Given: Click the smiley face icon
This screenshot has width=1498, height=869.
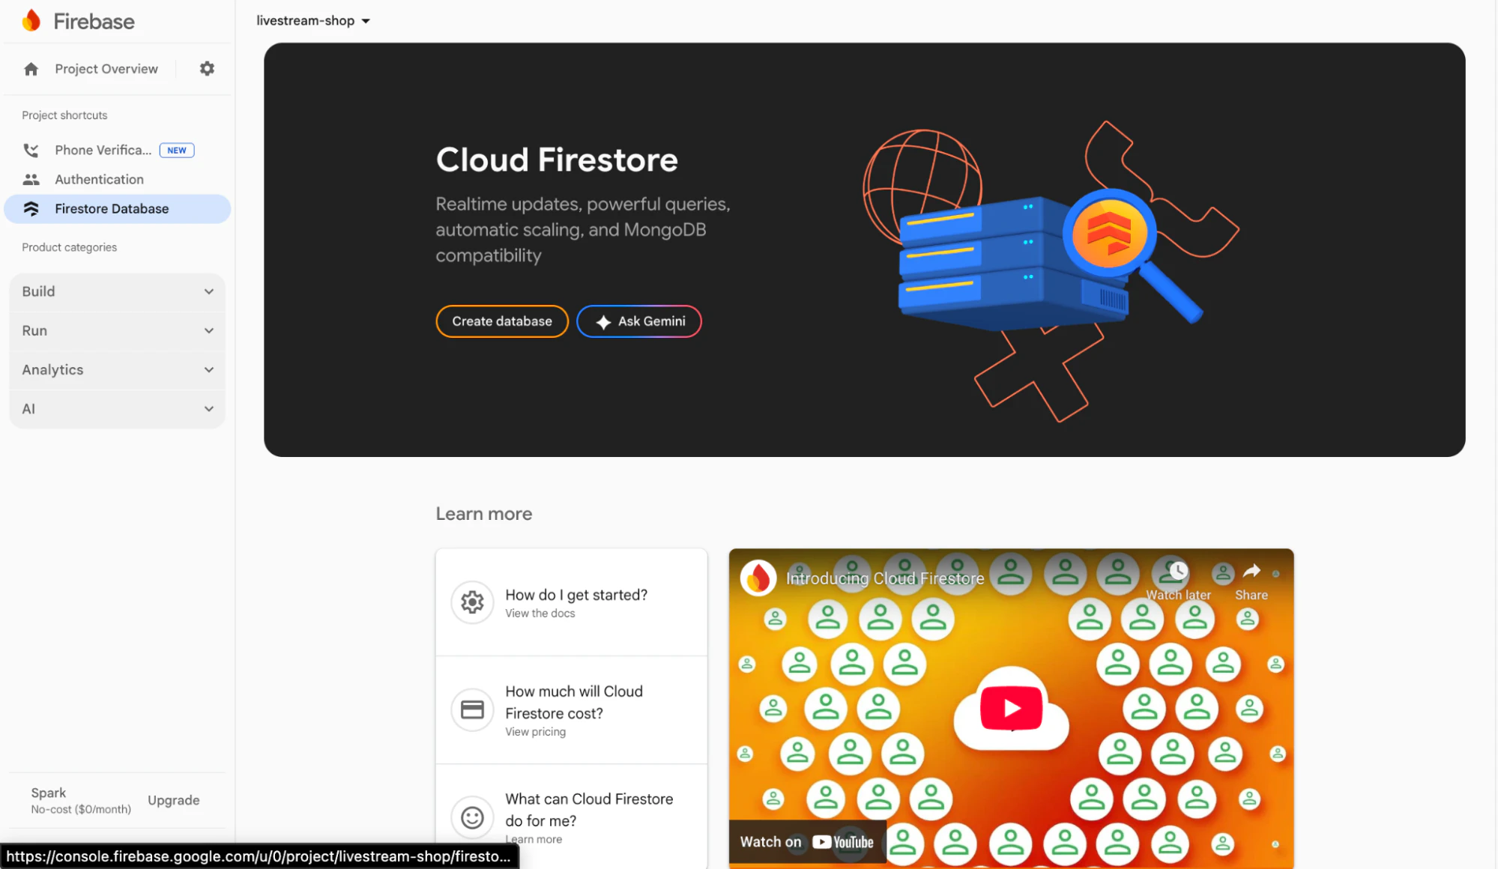Looking at the screenshot, I should pyautogui.click(x=472, y=817).
